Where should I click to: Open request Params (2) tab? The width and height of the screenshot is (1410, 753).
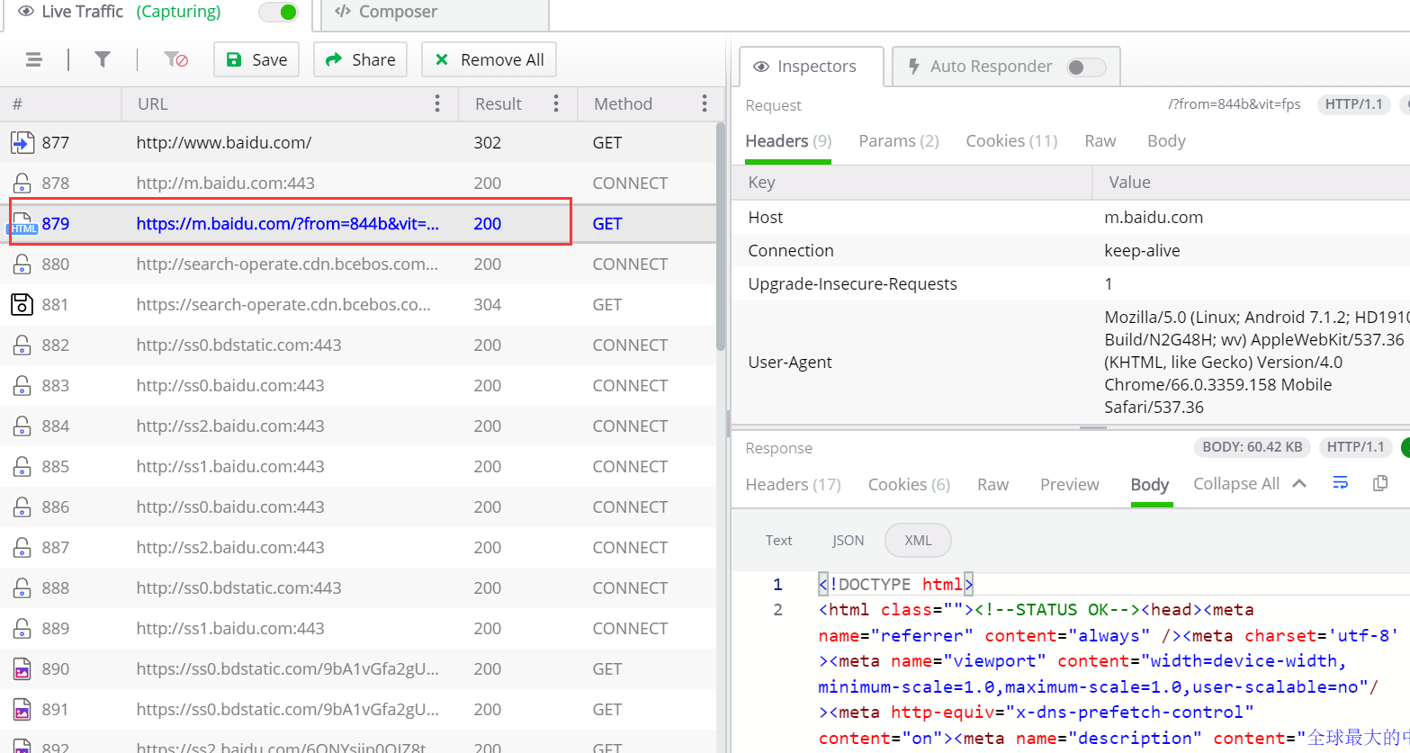point(899,141)
